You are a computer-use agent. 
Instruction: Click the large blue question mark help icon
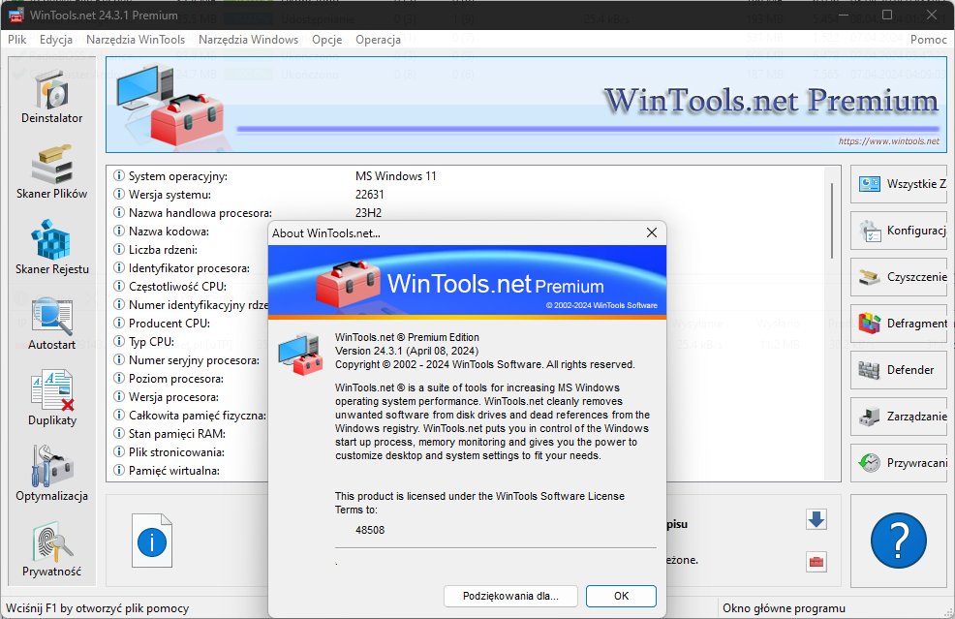pos(899,541)
